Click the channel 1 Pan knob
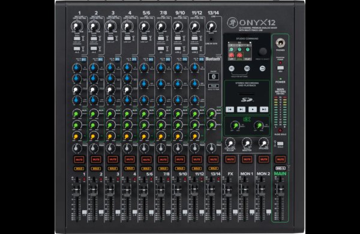Screen dimensions: 360x234 coord(76,148)
